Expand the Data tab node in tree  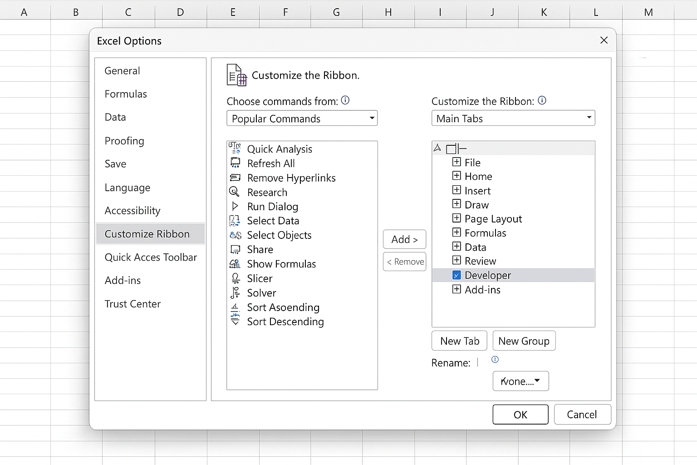click(x=456, y=247)
